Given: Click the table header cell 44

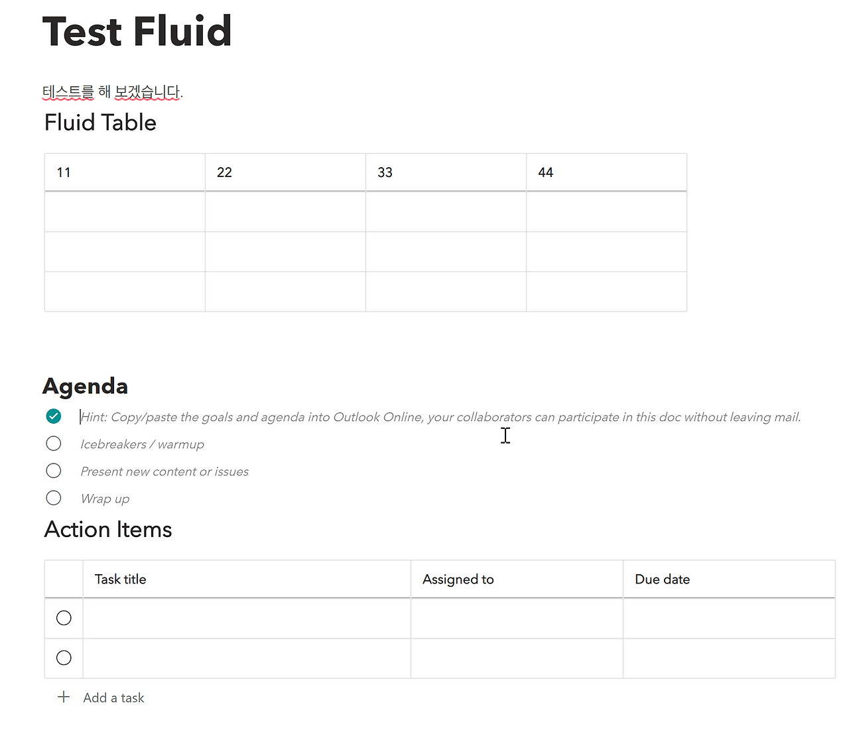Looking at the screenshot, I should tap(545, 172).
